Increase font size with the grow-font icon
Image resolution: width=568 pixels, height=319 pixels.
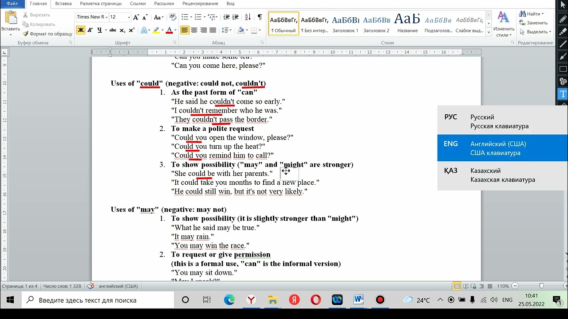tap(136, 17)
